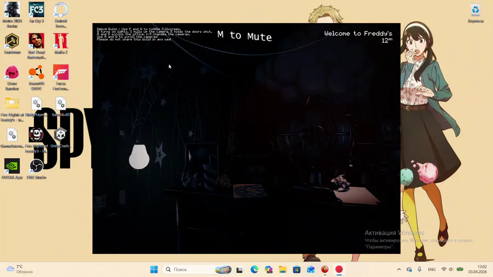Open Task View from the taskbar
Viewport: 493px width, 277px height.
pos(240,269)
